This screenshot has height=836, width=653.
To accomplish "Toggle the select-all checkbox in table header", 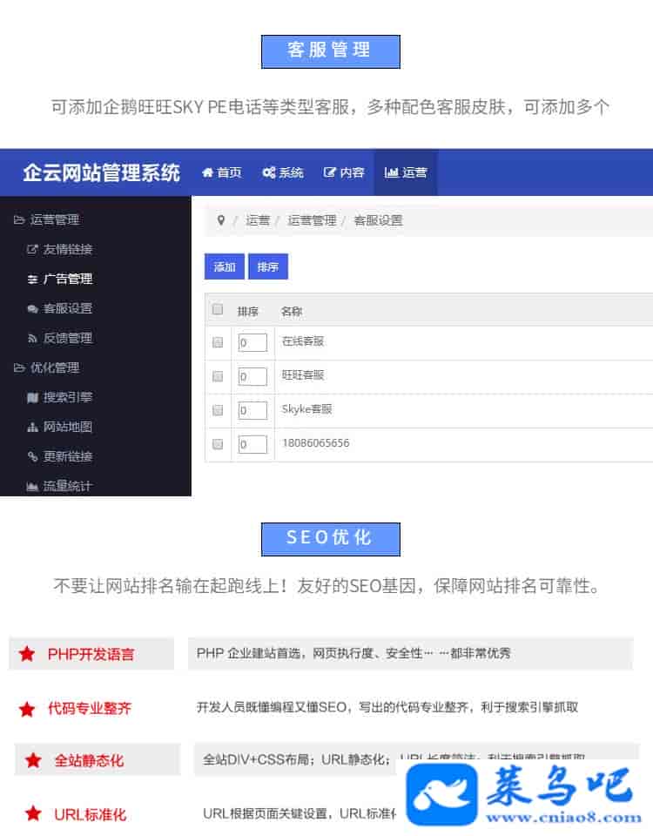I will 218,309.
